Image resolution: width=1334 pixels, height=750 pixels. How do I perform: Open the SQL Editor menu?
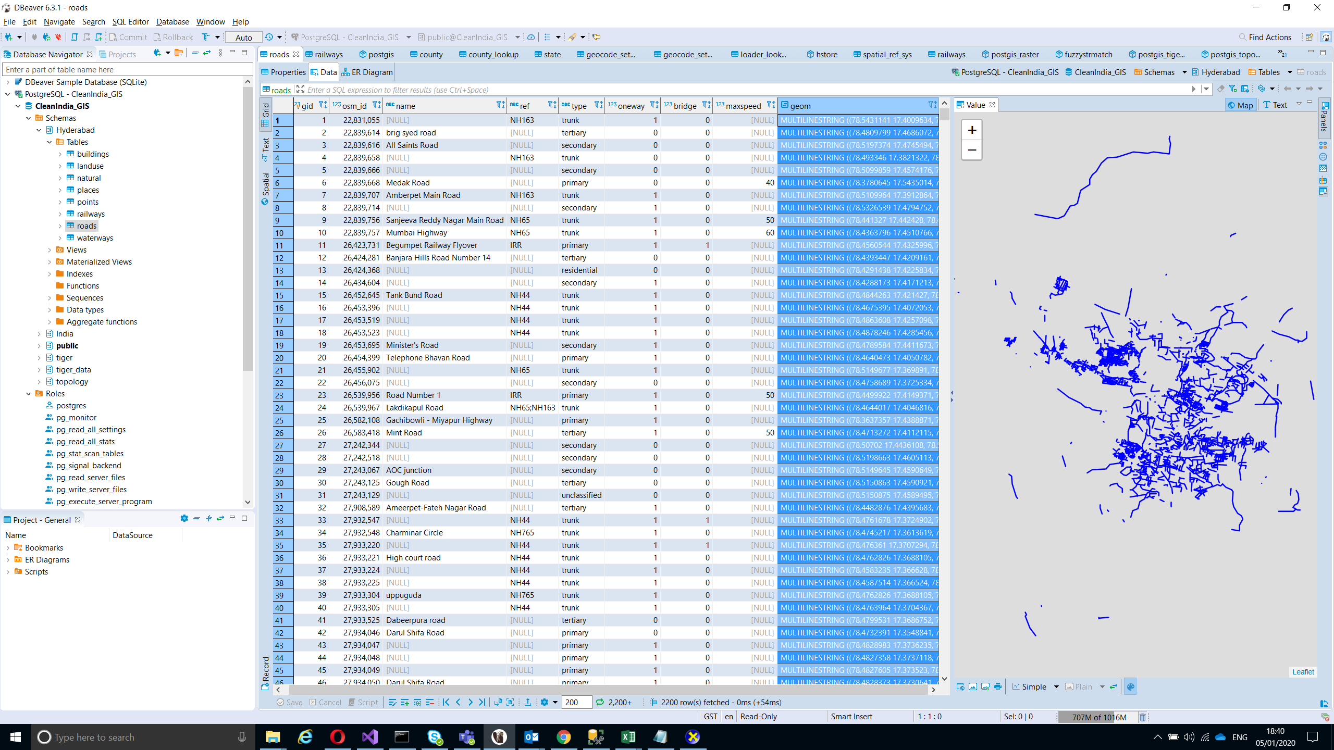coord(130,21)
